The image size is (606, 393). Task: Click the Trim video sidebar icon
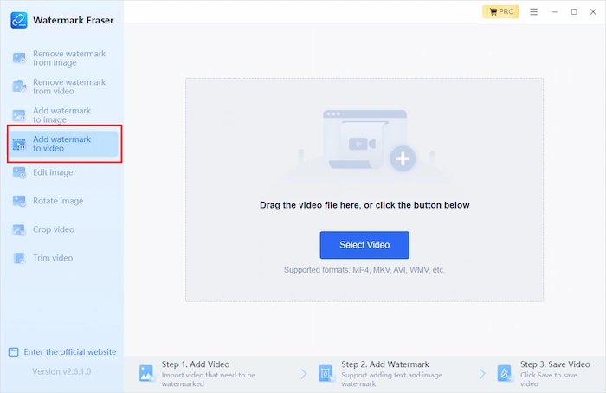pyautogui.click(x=19, y=259)
